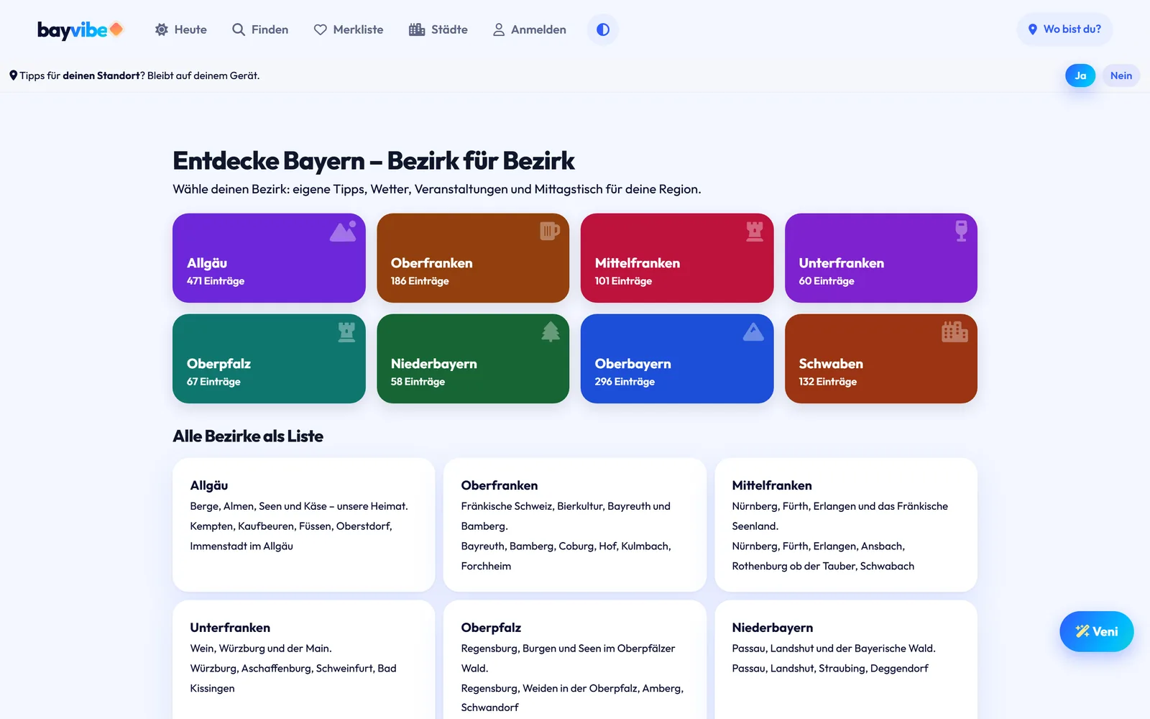Click the mountain icon on Allgäu tile
Image resolution: width=1150 pixels, height=719 pixels.
tap(343, 231)
